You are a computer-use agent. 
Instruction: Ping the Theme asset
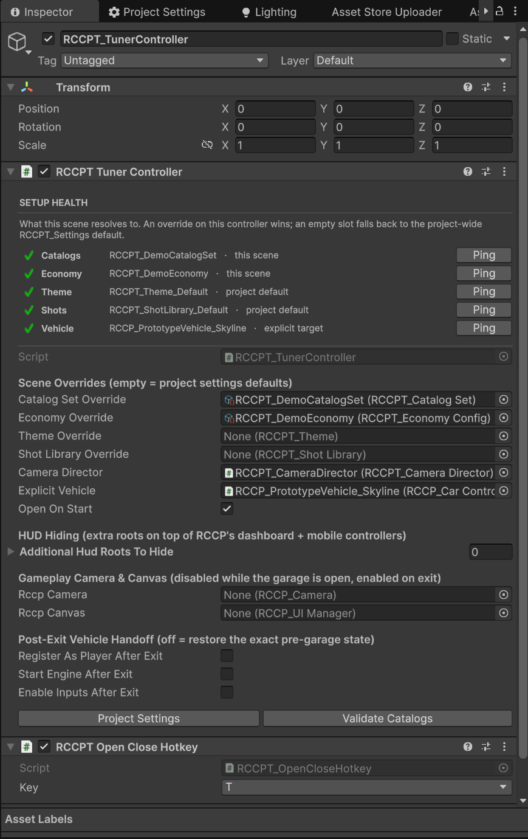coord(484,291)
